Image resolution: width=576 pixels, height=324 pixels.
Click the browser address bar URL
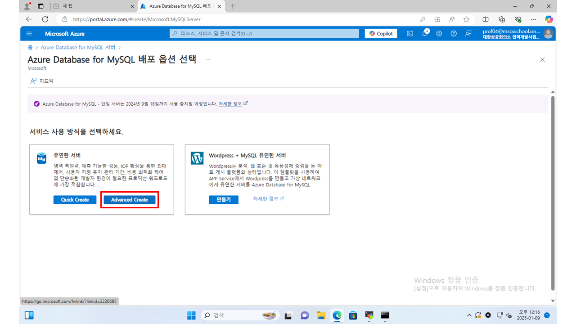(137, 19)
